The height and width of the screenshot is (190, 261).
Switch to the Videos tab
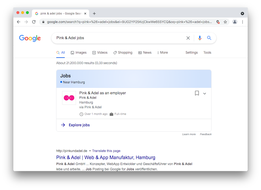click(100, 53)
